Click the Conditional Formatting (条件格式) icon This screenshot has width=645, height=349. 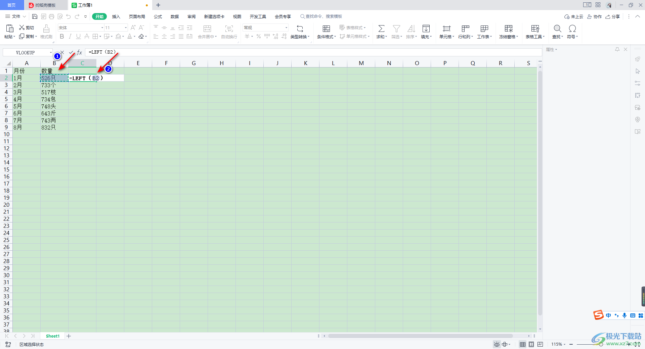[326, 29]
